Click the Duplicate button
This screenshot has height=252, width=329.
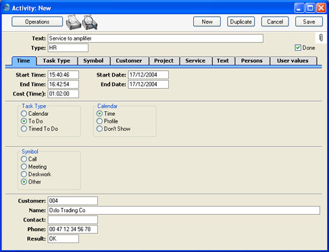pyautogui.click(x=241, y=22)
